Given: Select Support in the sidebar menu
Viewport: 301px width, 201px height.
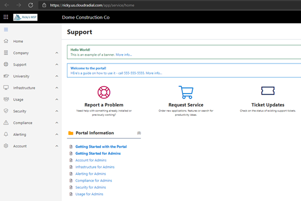Looking at the screenshot, I should point(20,65).
